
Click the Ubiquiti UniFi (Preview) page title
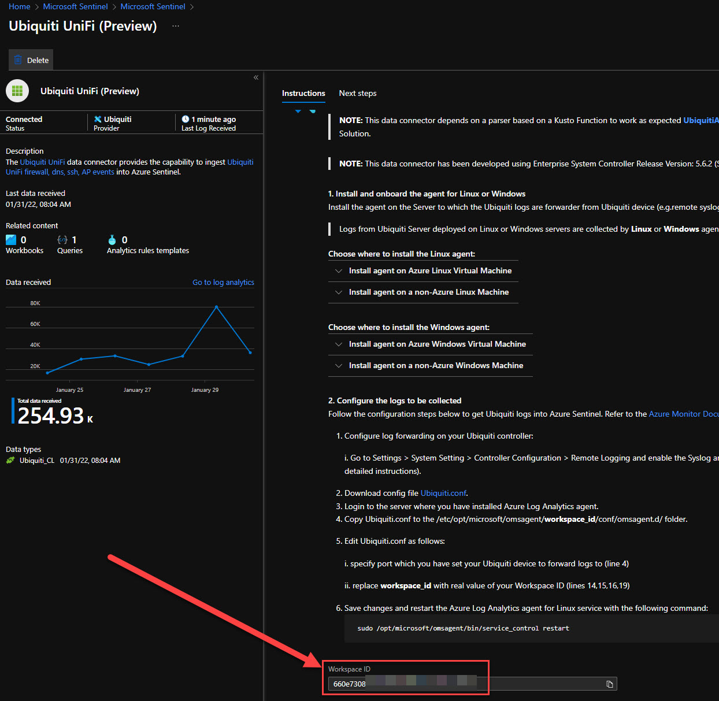83,26
